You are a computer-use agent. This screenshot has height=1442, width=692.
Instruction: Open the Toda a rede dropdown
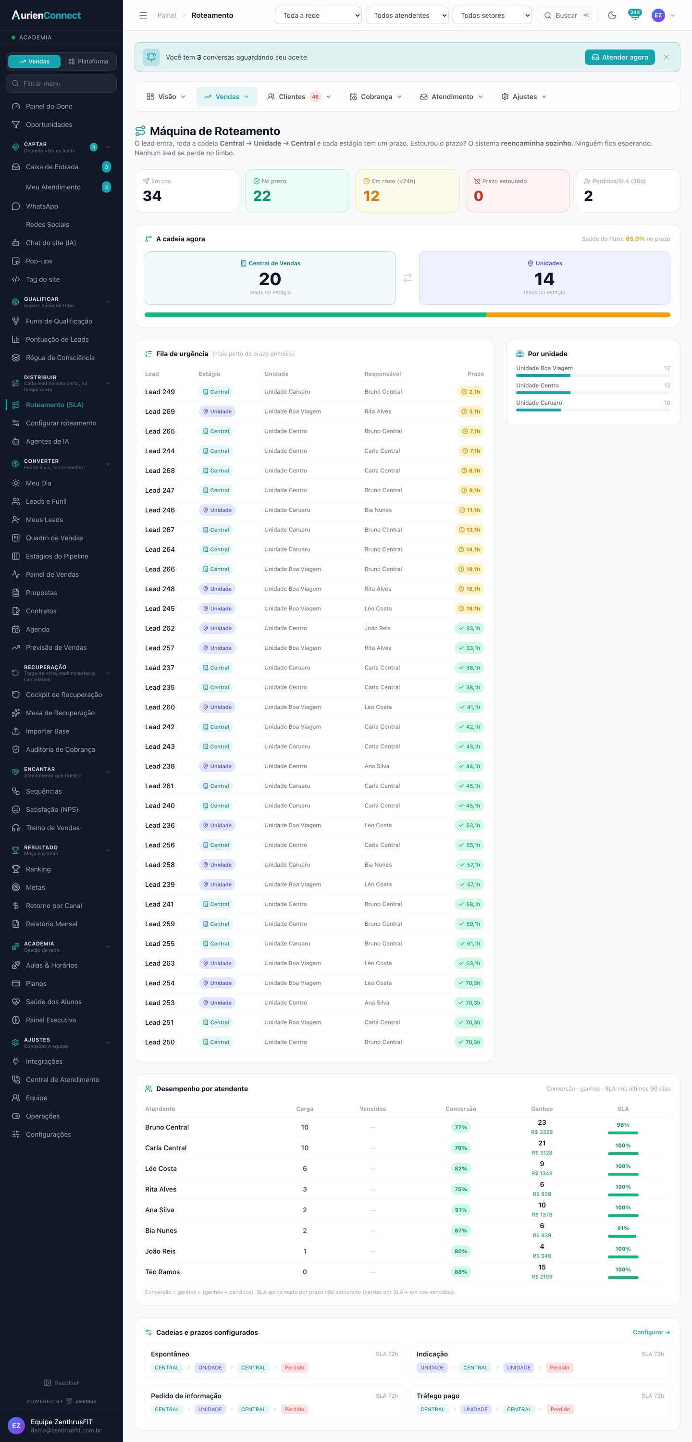pyautogui.click(x=319, y=16)
